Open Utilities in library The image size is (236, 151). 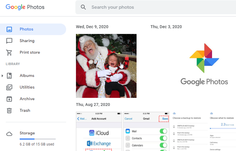tap(27, 87)
